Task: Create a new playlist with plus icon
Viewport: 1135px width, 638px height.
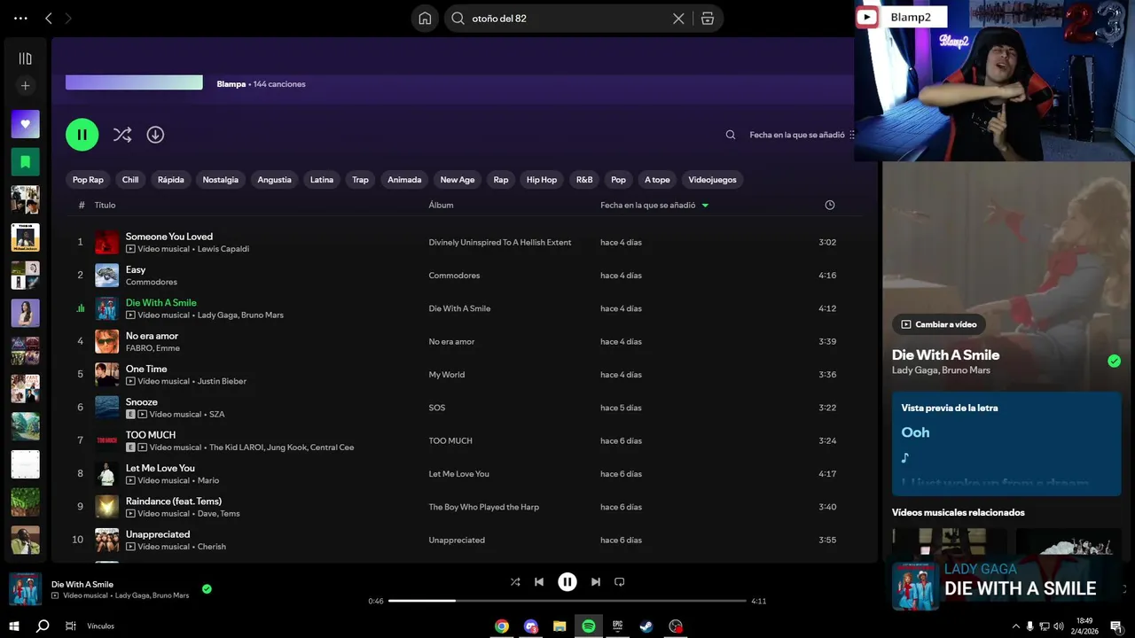Action: click(x=25, y=86)
